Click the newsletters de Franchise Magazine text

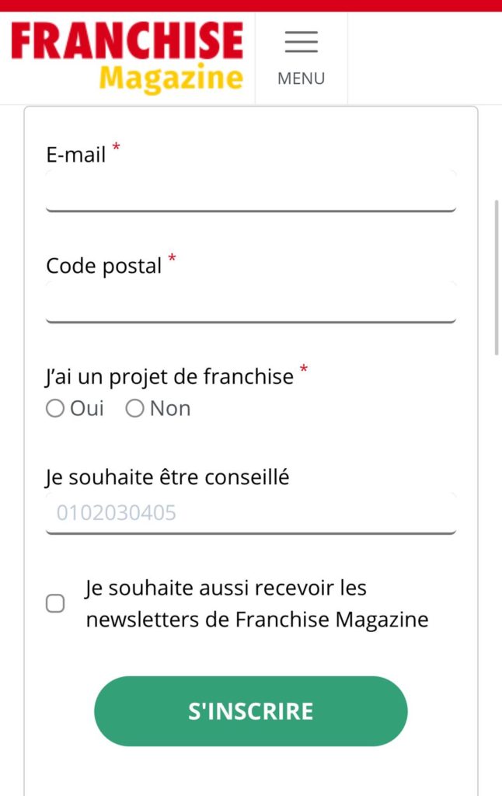click(257, 620)
